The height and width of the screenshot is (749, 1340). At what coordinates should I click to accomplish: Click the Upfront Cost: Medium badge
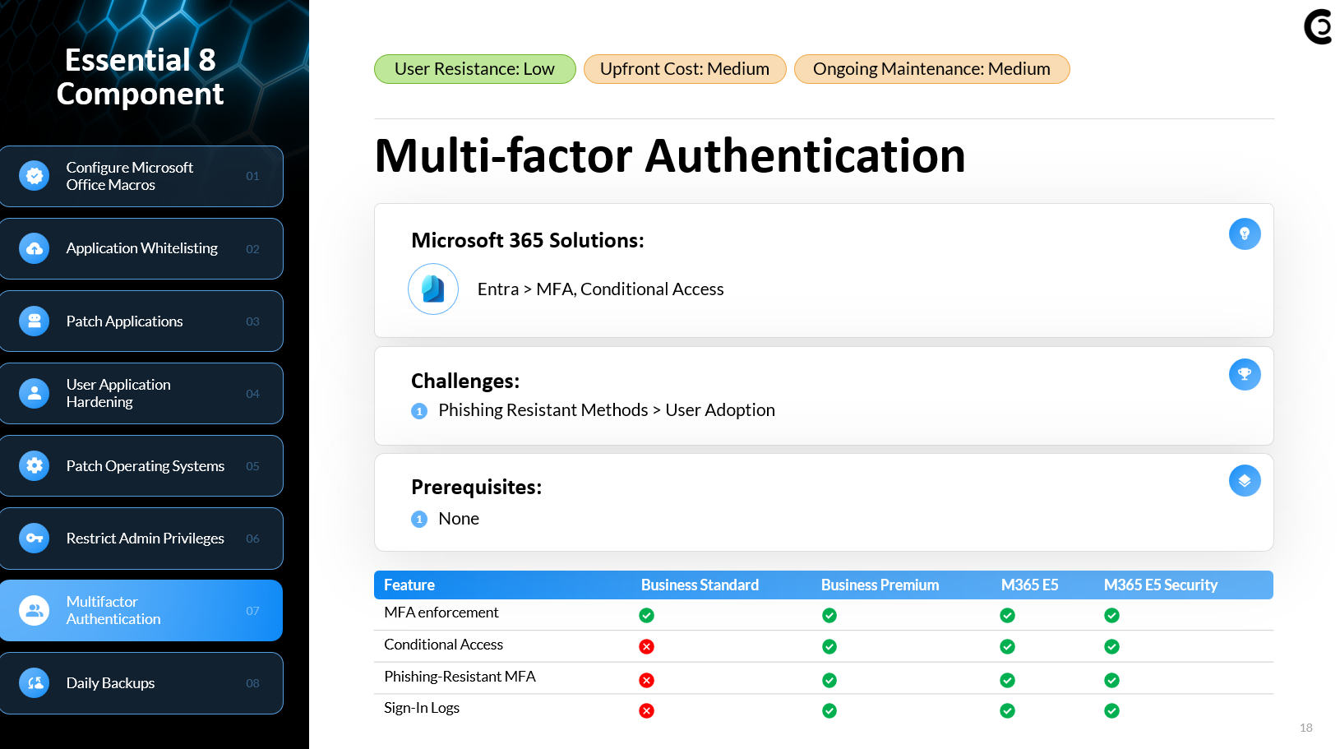point(685,69)
